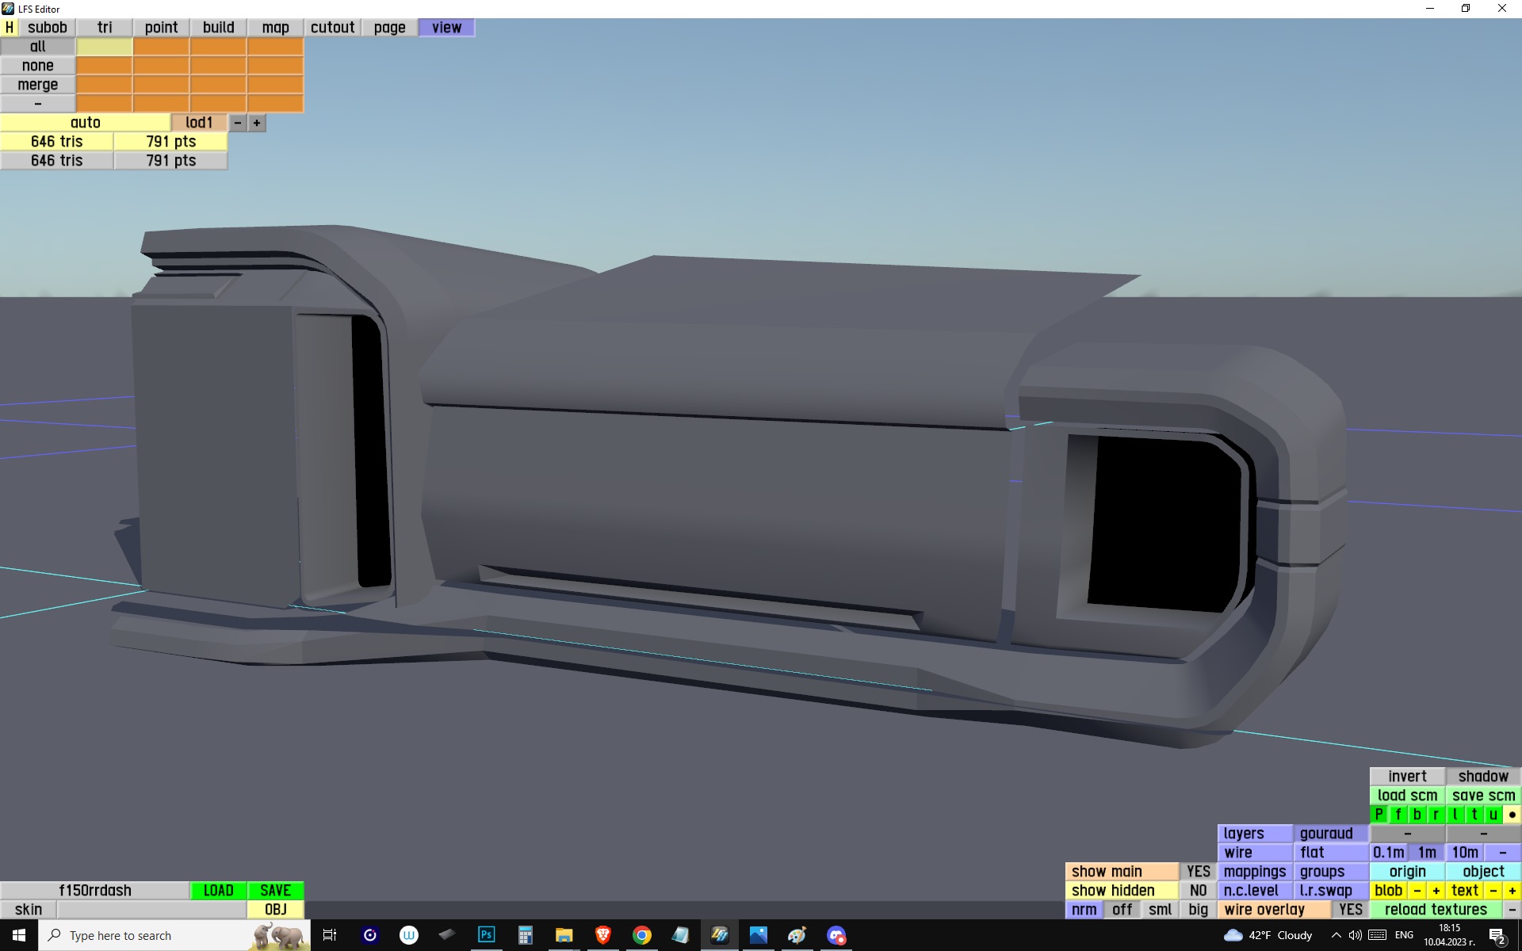The image size is (1522, 951).
Task: Open File Explorer from the taskbar
Action: [564, 935]
